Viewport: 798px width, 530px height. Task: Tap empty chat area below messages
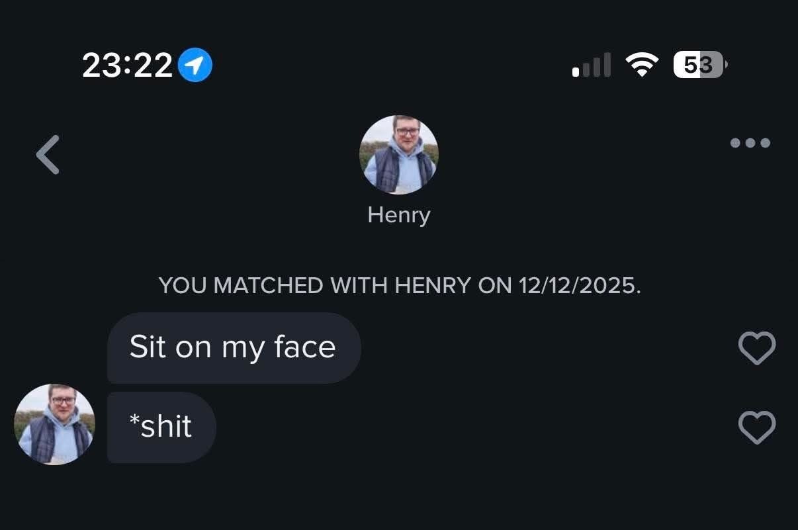click(399, 496)
